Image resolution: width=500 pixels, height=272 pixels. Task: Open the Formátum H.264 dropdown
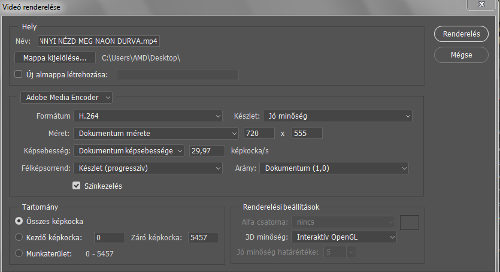pos(148,116)
